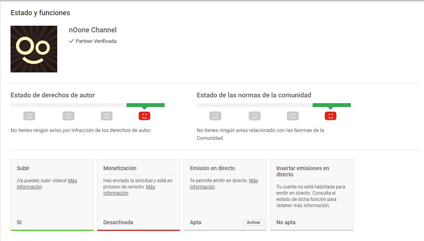Click the second gray face under derechos de autor
This screenshot has width=424, height=241.
pos(69,116)
